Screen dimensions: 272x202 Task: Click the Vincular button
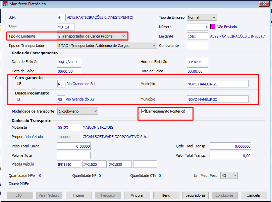137,195
